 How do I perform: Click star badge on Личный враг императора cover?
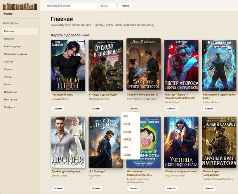(x=205, y=127)
